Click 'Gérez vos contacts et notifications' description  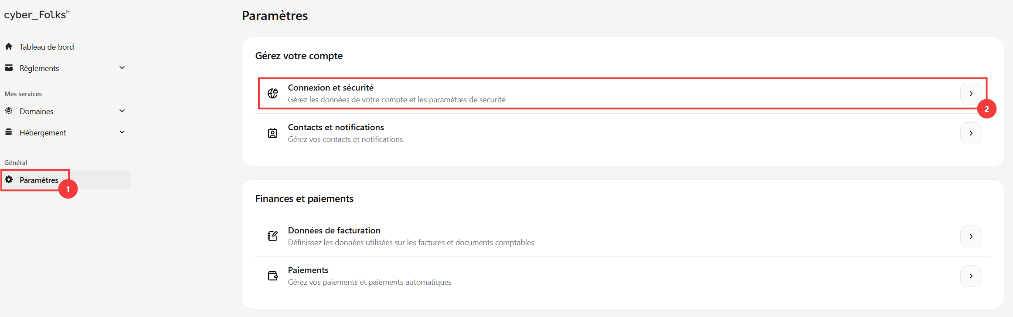pos(346,139)
